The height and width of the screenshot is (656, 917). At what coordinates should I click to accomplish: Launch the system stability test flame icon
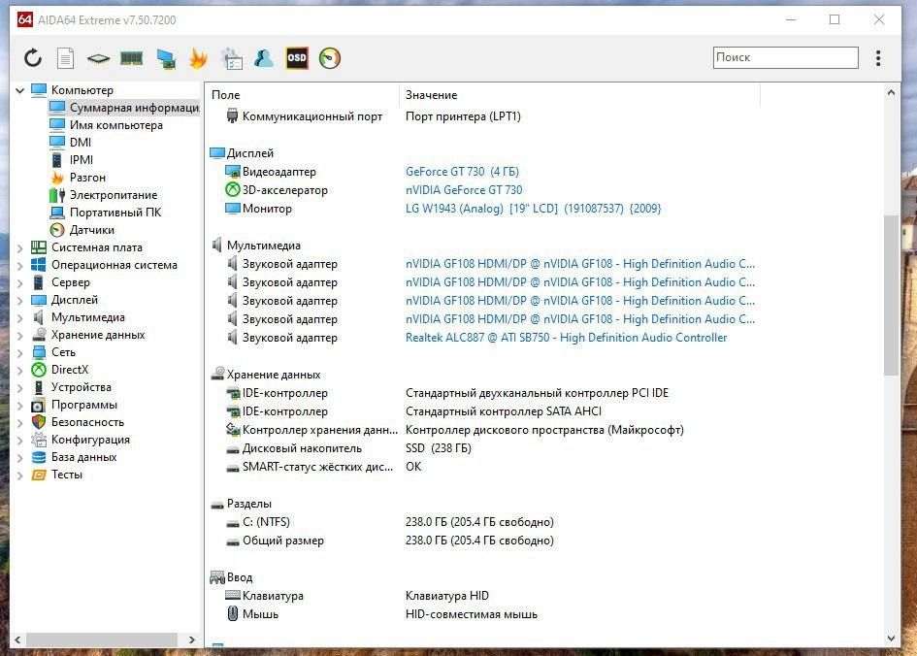coord(198,58)
